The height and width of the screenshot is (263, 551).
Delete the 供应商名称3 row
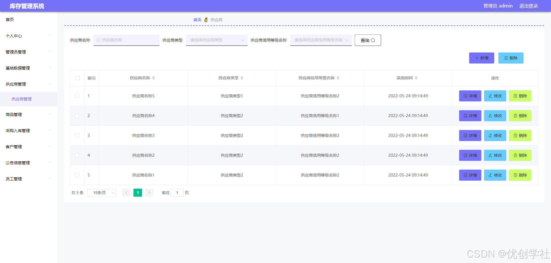coord(520,136)
